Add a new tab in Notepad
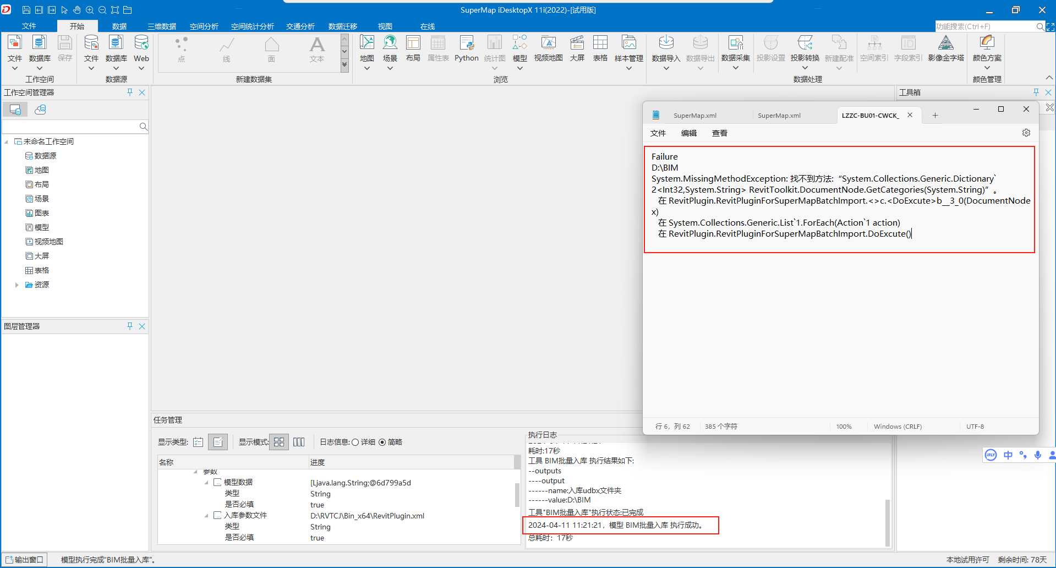 coord(935,115)
